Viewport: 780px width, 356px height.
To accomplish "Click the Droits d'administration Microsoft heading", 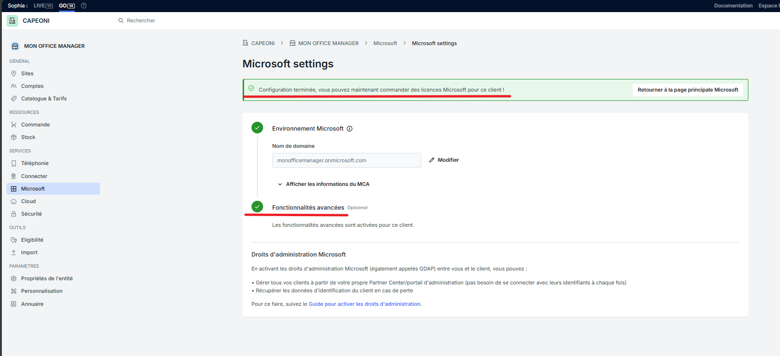I will (298, 255).
